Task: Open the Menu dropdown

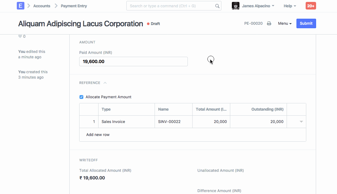Action: coord(285,23)
